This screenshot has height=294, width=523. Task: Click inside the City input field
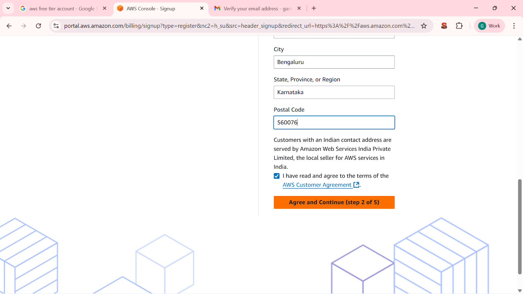point(334,62)
